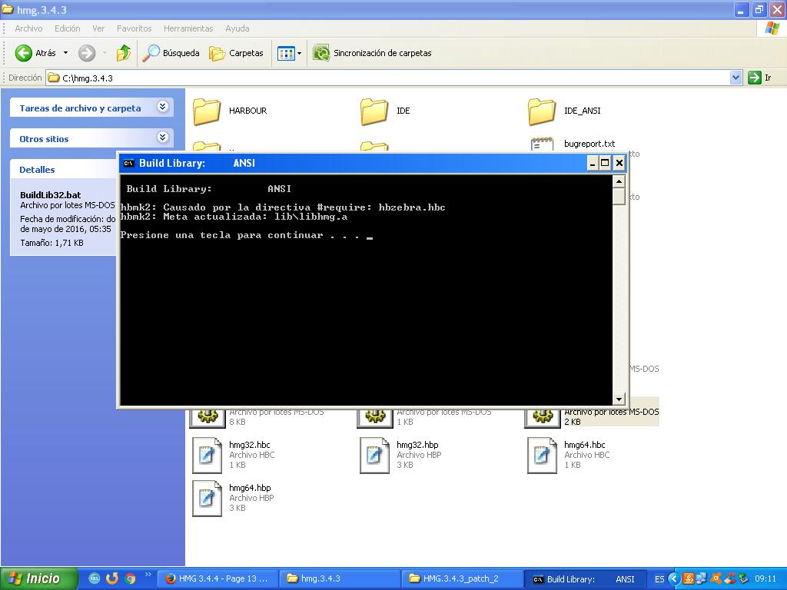Open the Inicio start menu
Screen dimensions: 787x590
tap(39, 578)
